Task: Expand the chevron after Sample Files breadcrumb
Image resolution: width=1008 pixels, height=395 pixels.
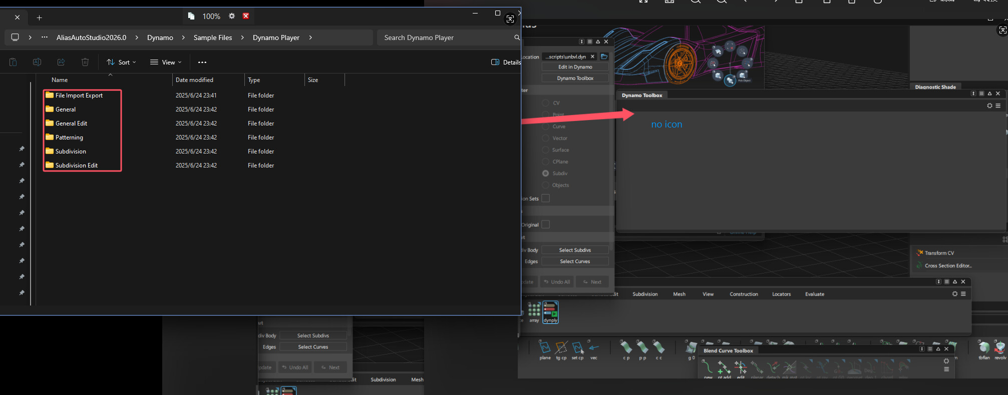Action: click(x=242, y=37)
